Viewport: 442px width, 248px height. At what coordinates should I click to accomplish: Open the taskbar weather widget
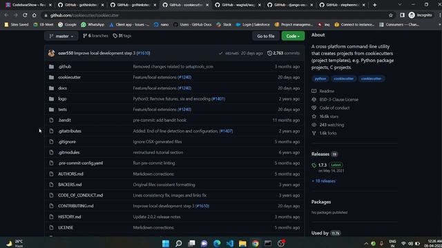(x=15, y=243)
